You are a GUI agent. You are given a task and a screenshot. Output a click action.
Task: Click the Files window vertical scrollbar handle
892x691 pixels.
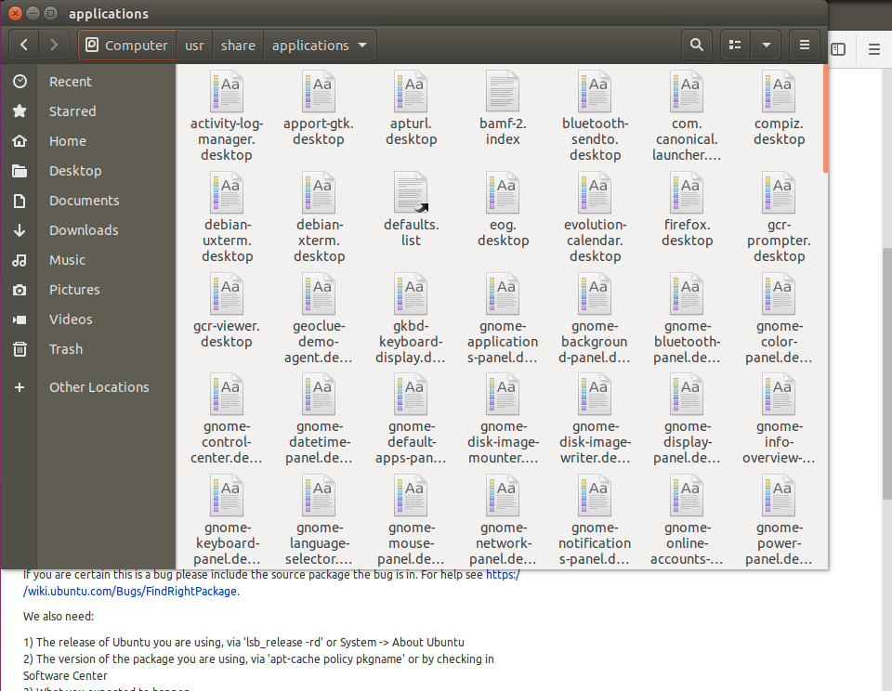[825, 119]
